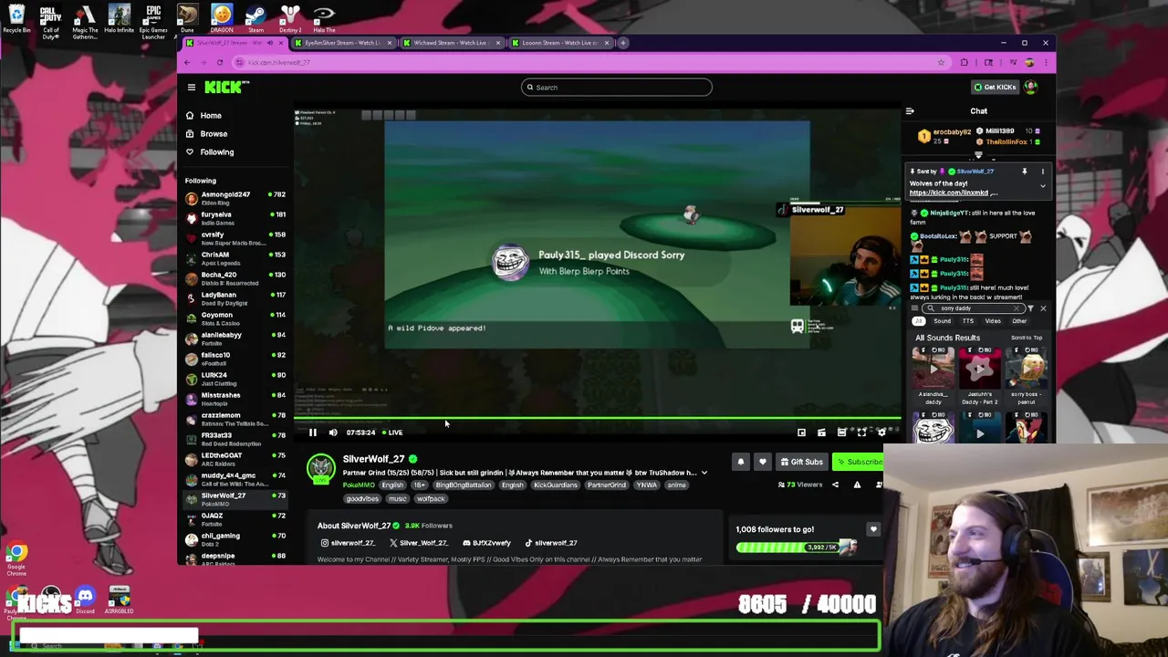Open LEDtheGOAT channel in Following list
This screenshot has height=657, width=1168.
tap(235, 459)
